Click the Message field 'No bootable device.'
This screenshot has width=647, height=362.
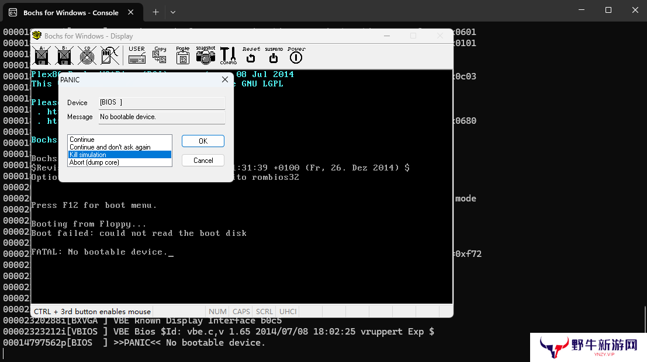162,117
